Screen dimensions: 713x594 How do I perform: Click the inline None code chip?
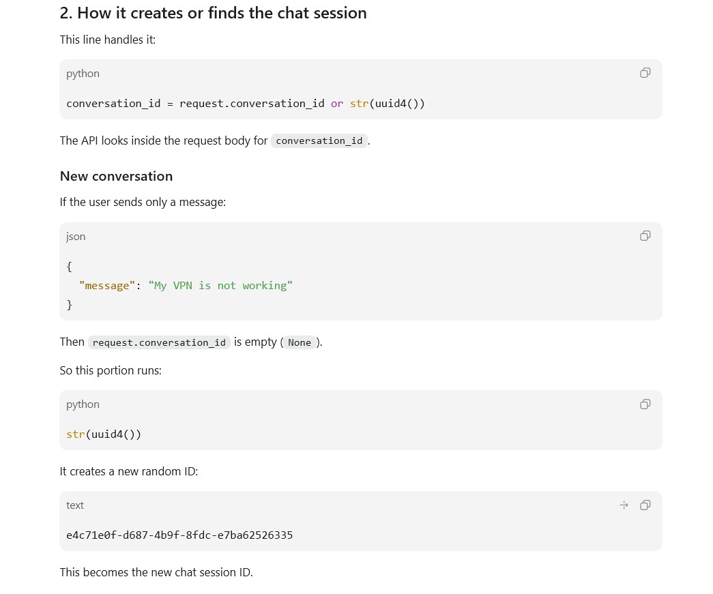click(x=300, y=342)
